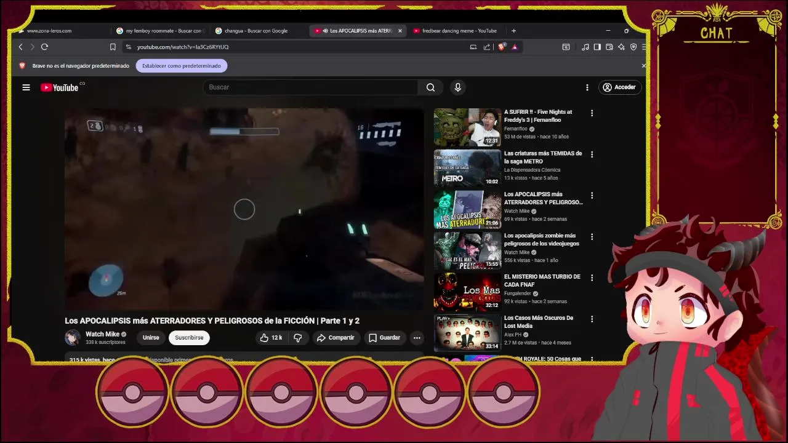Screen dimensions: 788x443
Task: Open options menu for EL MISTERIO MAS TURBIO video
Action: click(x=592, y=278)
